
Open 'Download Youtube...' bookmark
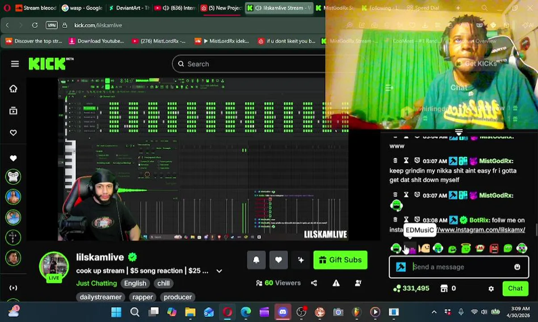[x=97, y=41]
